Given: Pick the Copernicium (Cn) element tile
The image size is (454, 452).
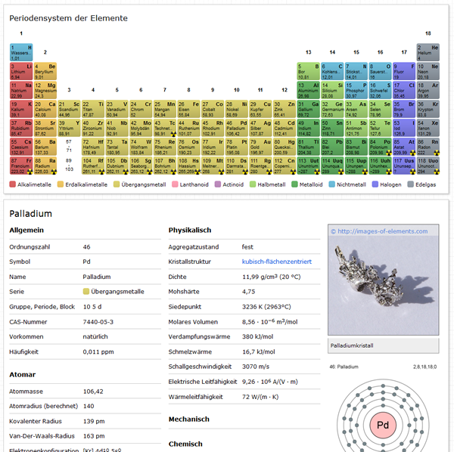Looking at the screenshot, I should [285, 166].
